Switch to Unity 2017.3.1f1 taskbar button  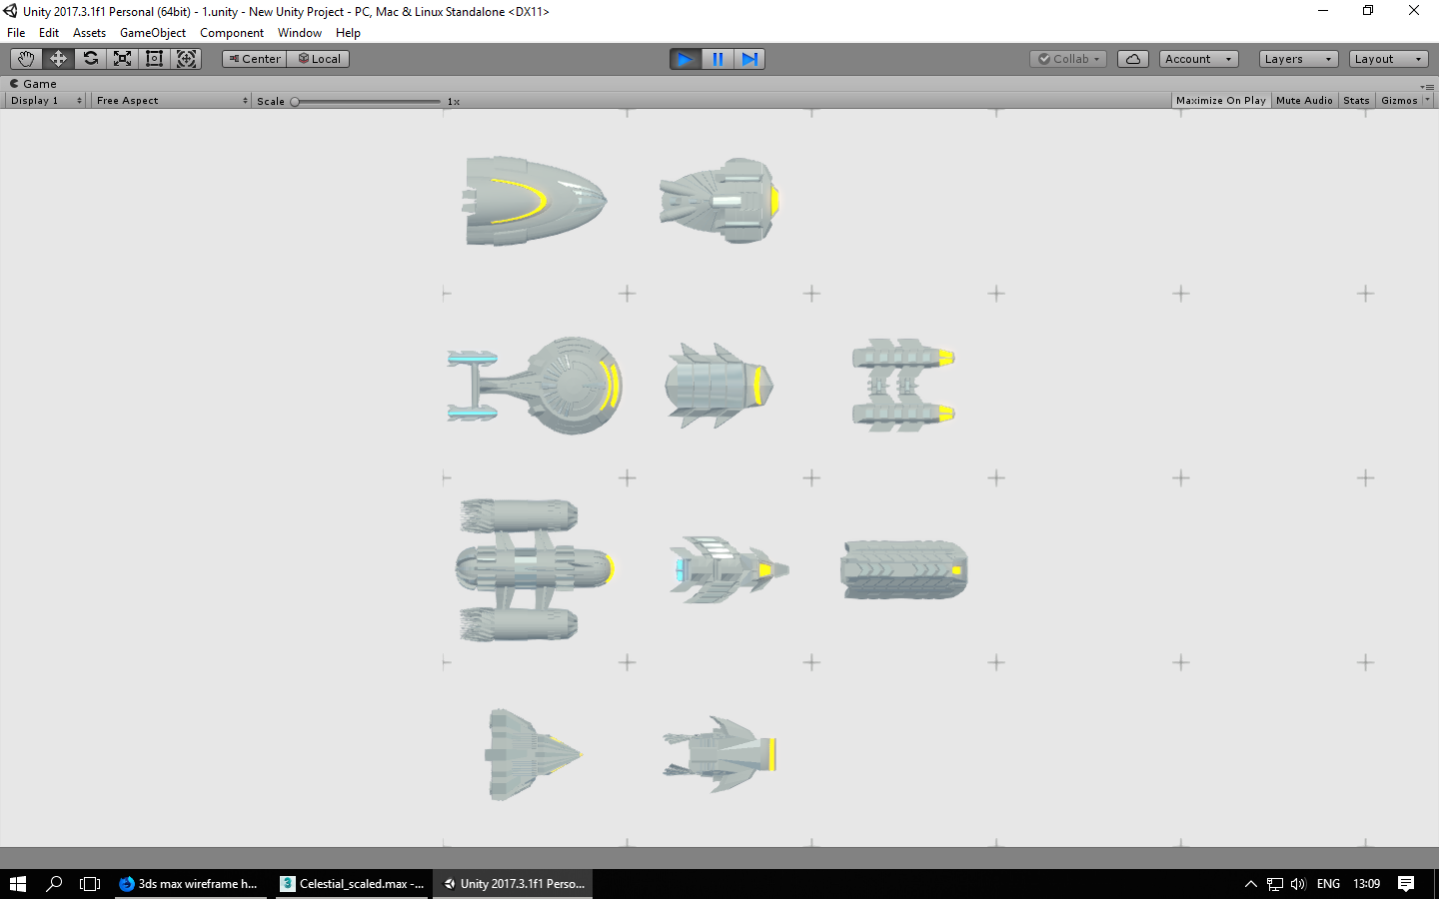point(514,884)
